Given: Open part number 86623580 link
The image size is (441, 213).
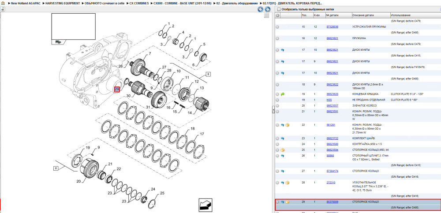Looking at the screenshot, I should pyautogui.click(x=332, y=144).
